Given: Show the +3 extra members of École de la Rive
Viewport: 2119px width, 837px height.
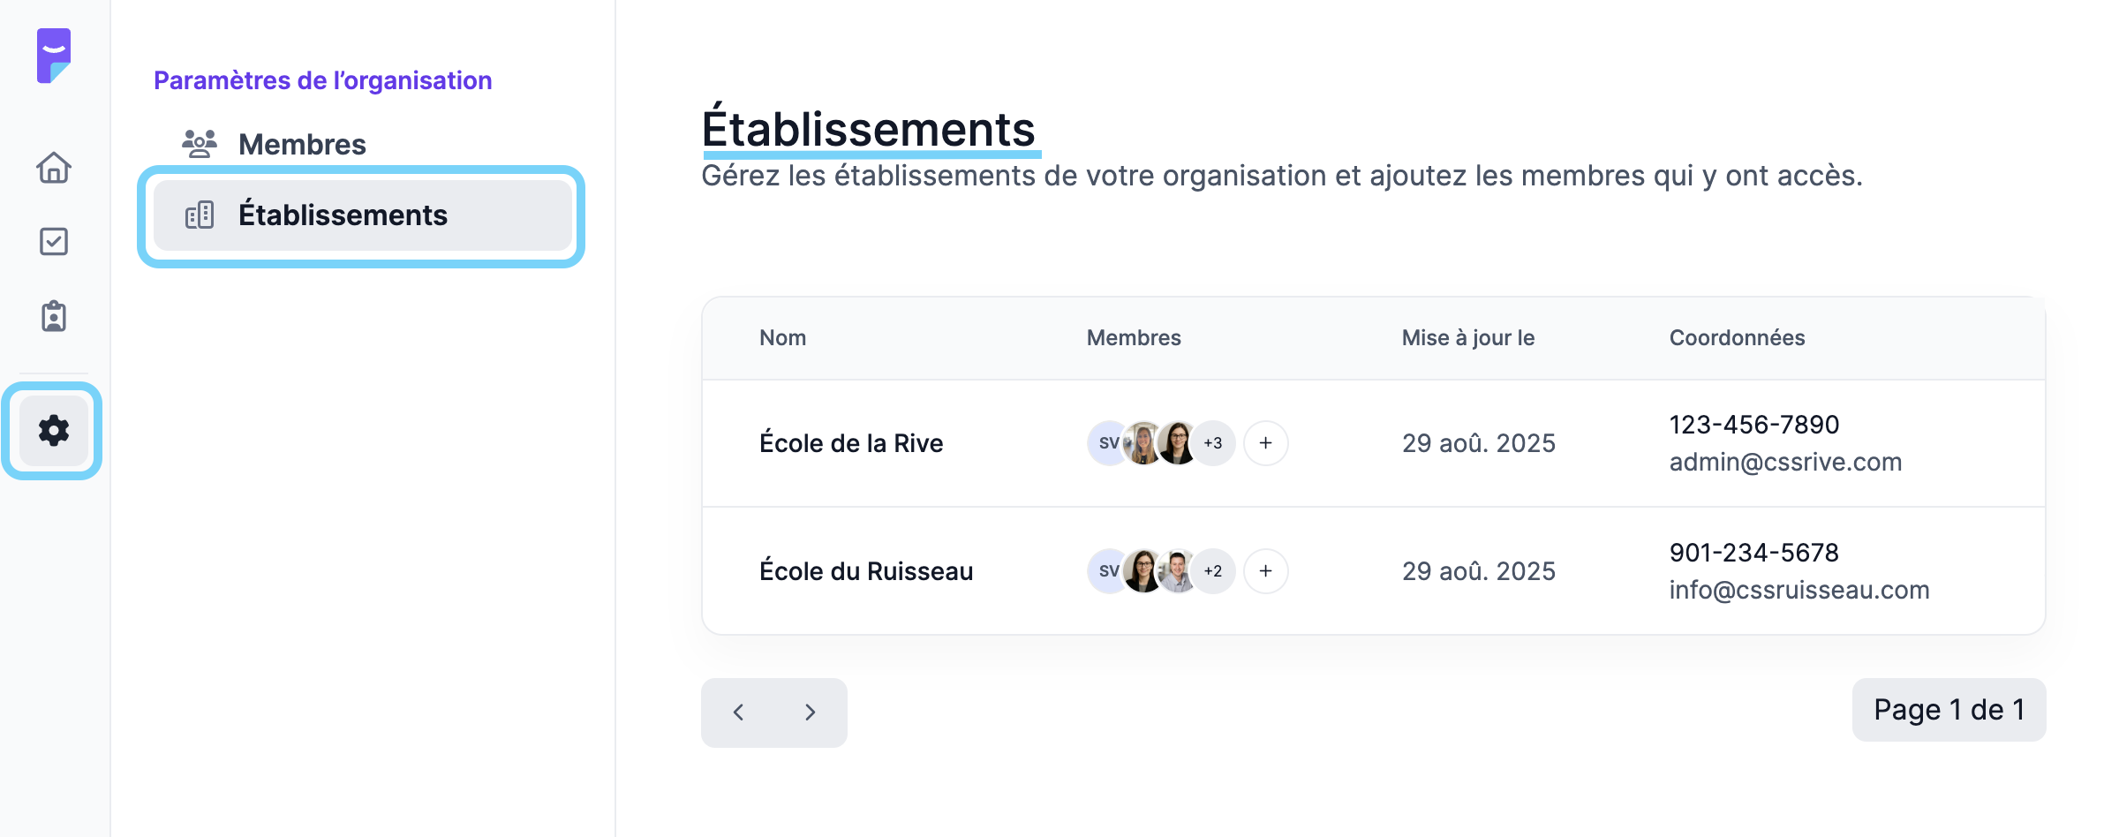Looking at the screenshot, I should point(1213,443).
